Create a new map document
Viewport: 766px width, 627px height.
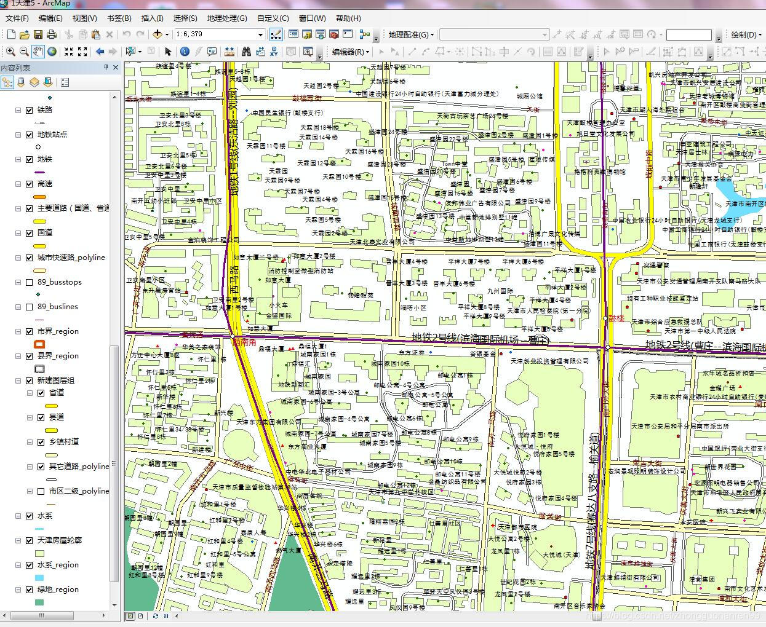pos(11,34)
